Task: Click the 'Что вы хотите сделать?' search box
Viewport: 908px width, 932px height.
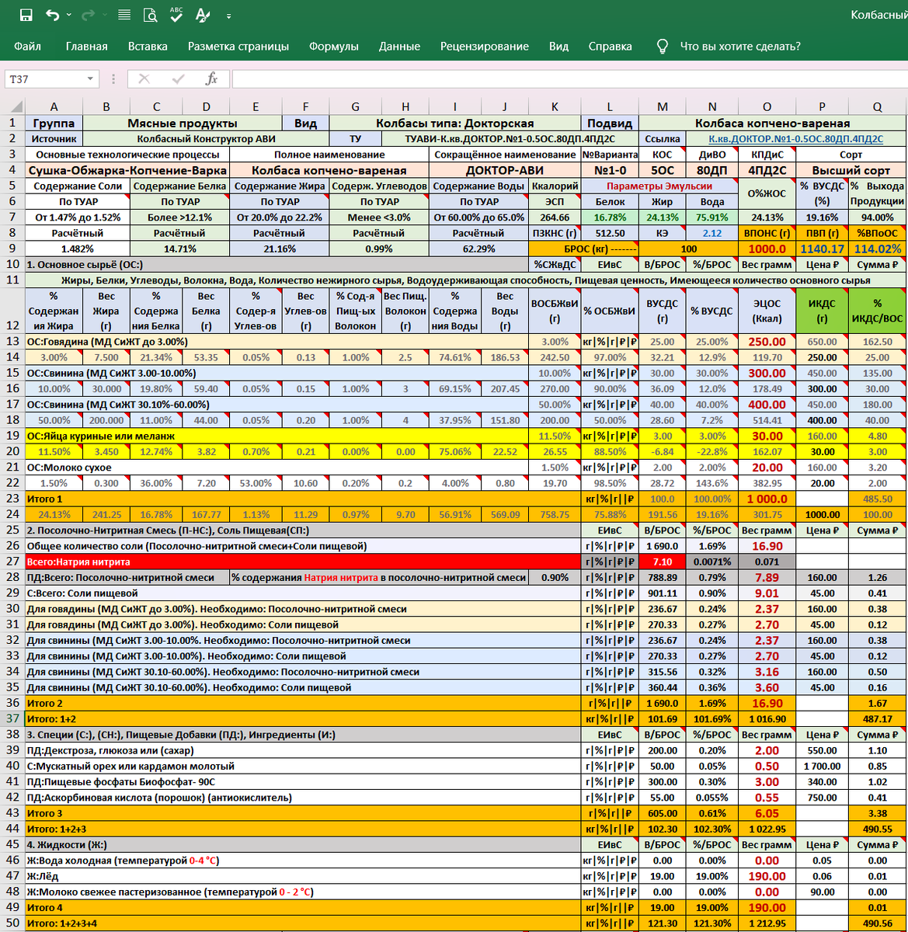Action: click(740, 47)
